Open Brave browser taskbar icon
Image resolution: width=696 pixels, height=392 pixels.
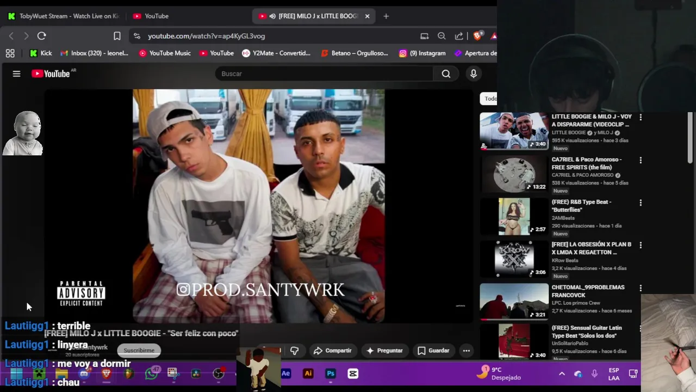(x=107, y=373)
